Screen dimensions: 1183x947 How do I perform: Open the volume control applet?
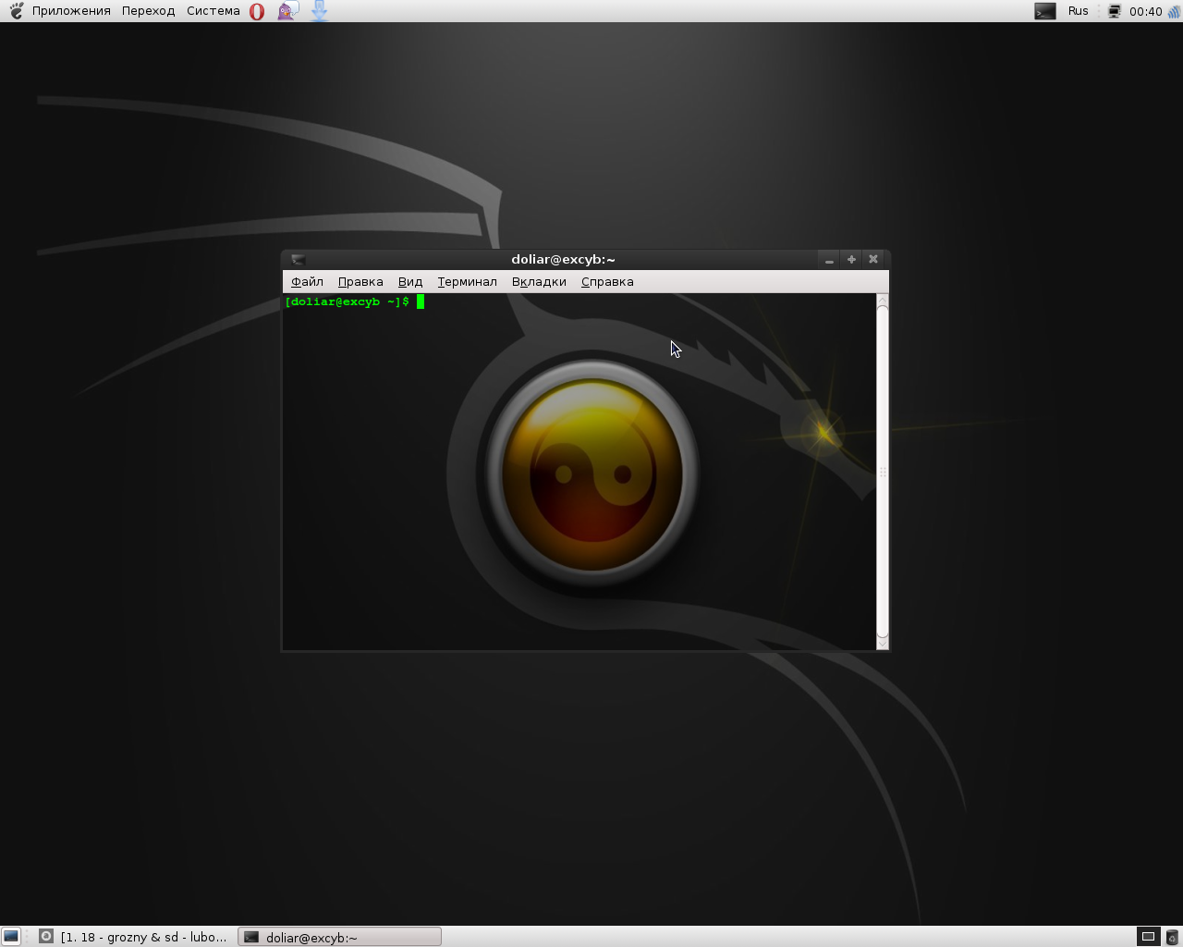(1174, 11)
